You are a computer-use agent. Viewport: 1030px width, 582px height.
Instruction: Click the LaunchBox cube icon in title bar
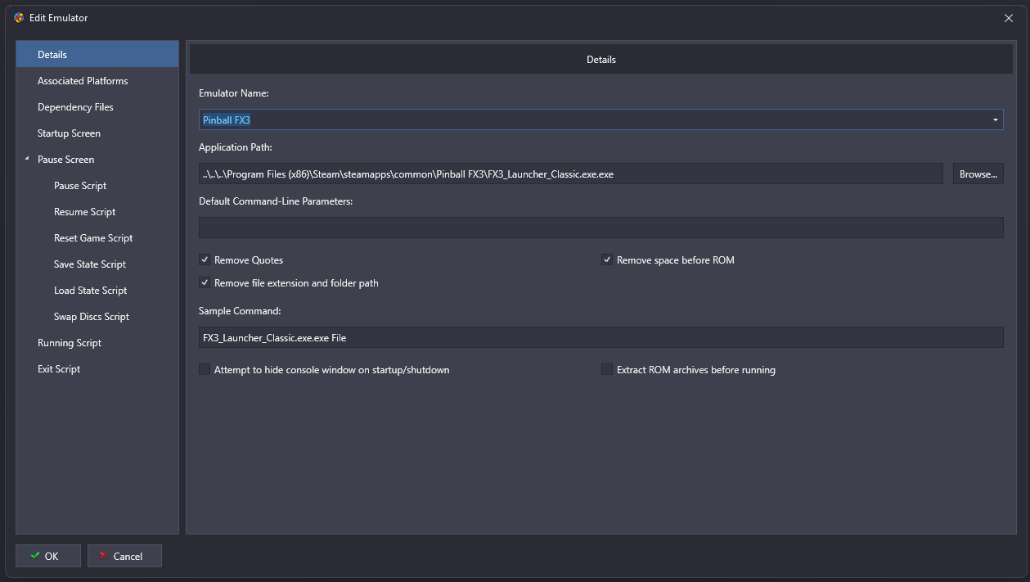tap(19, 17)
